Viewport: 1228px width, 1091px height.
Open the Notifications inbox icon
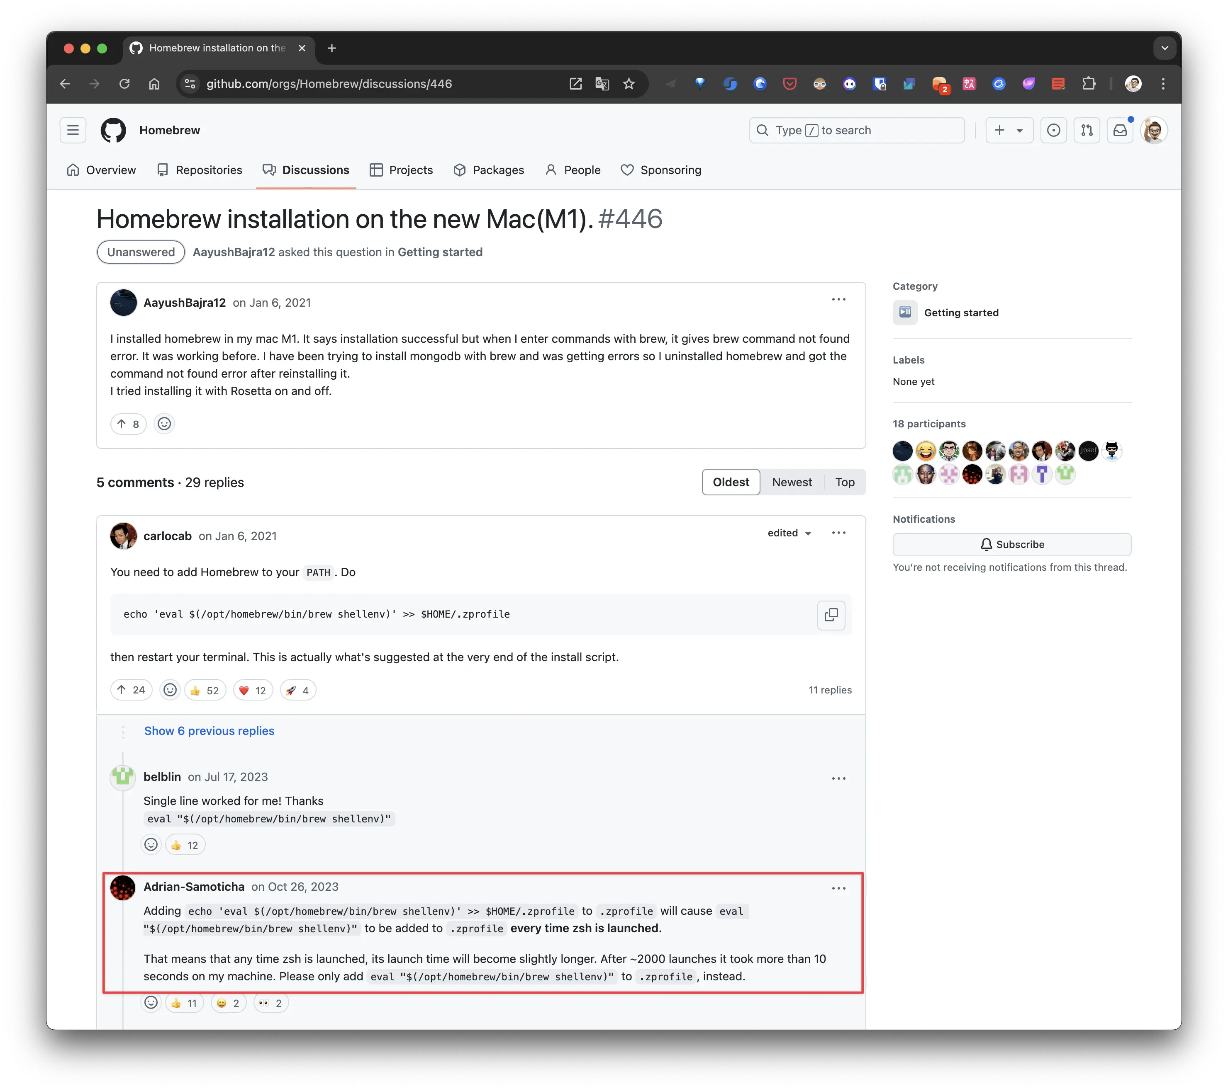click(1120, 130)
